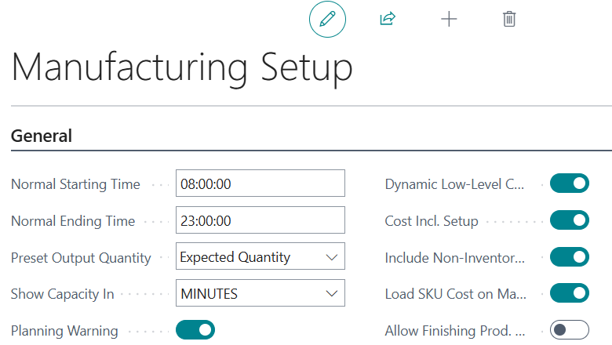This screenshot has height=345, width=612.
Task: Click the Preset Output Quantity label
Action: pyautogui.click(x=81, y=257)
